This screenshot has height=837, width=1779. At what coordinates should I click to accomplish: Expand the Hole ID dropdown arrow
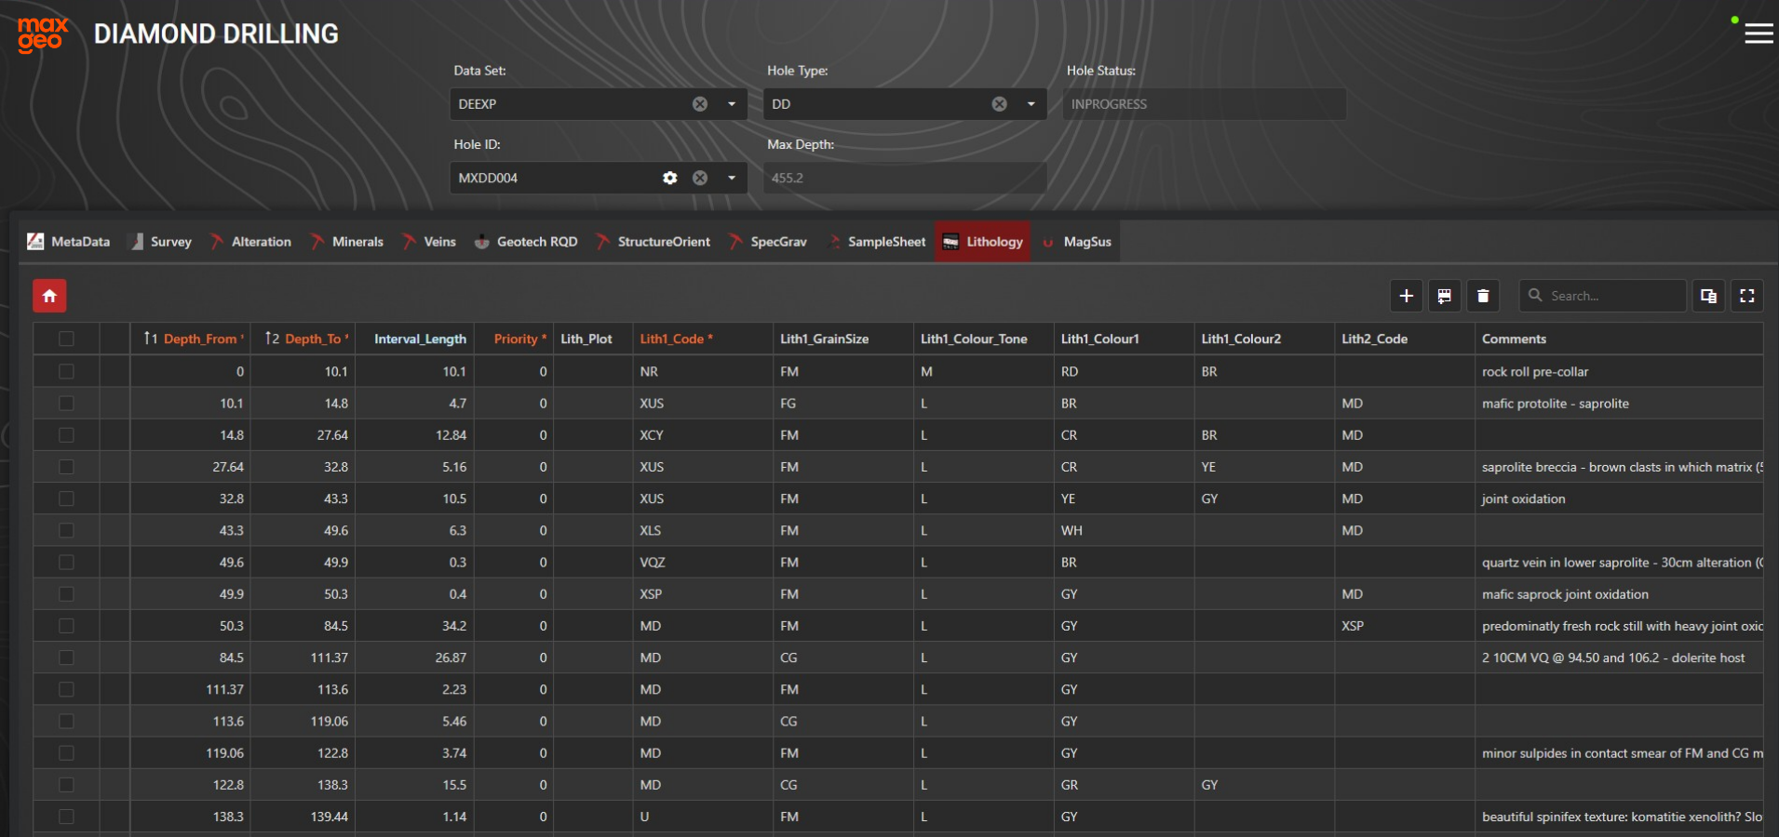732,178
